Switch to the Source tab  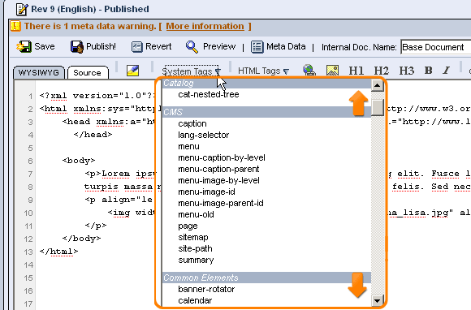[x=88, y=73]
